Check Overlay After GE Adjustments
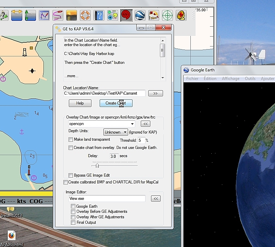This screenshot has height=247, width=275. (x=73, y=217)
